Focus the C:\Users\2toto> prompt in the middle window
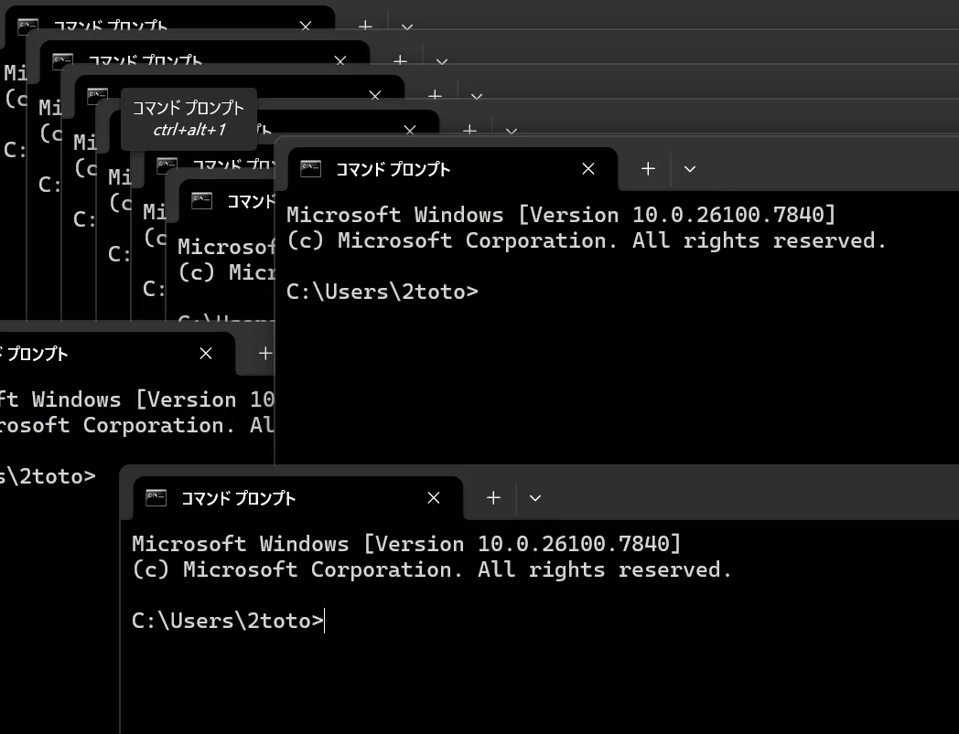959x734 pixels. coord(382,292)
